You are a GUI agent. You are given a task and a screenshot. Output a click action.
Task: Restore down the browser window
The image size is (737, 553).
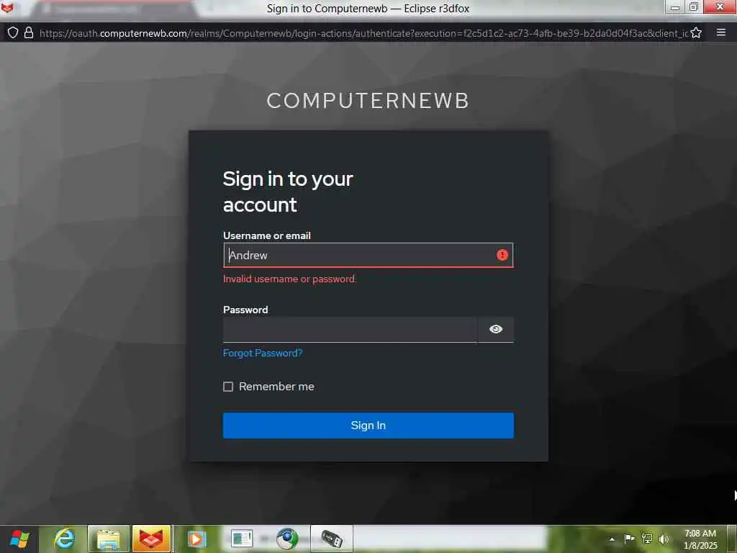pyautogui.click(x=694, y=7)
